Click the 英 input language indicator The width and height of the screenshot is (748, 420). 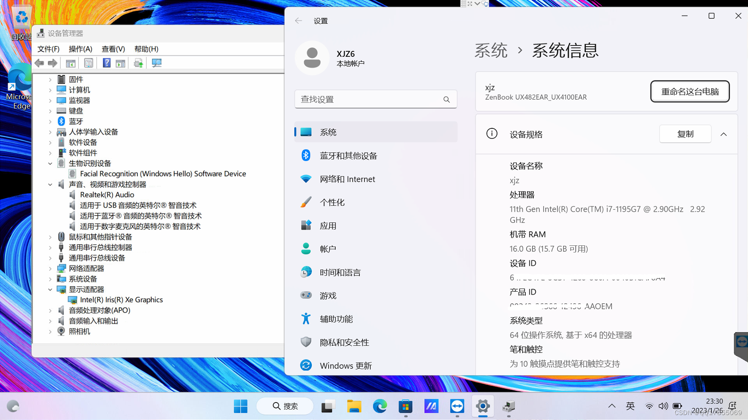[630, 406]
